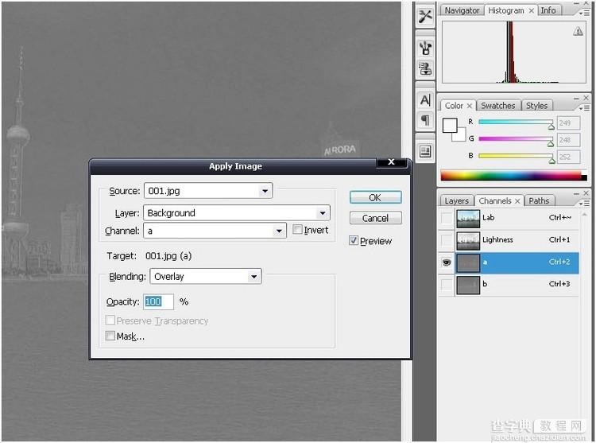596x443 pixels.
Task: Open the Brushes panel icon in the dock
Action: click(x=425, y=49)
